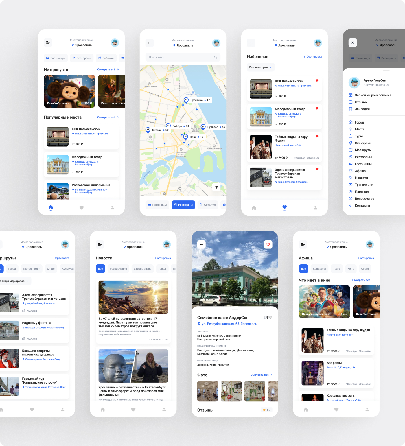Toggle favorite heart on Семейное кафе photo
Viewport: 405px width, 446px height.
(x=268, y=244)
